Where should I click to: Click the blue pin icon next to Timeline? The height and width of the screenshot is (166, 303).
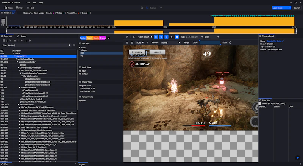[x=14, y=13]
